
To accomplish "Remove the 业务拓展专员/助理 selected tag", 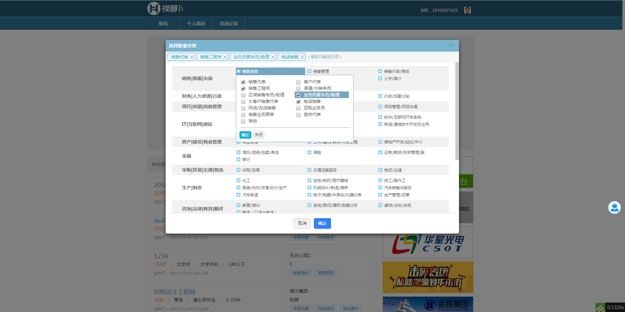I will [273, 57].
